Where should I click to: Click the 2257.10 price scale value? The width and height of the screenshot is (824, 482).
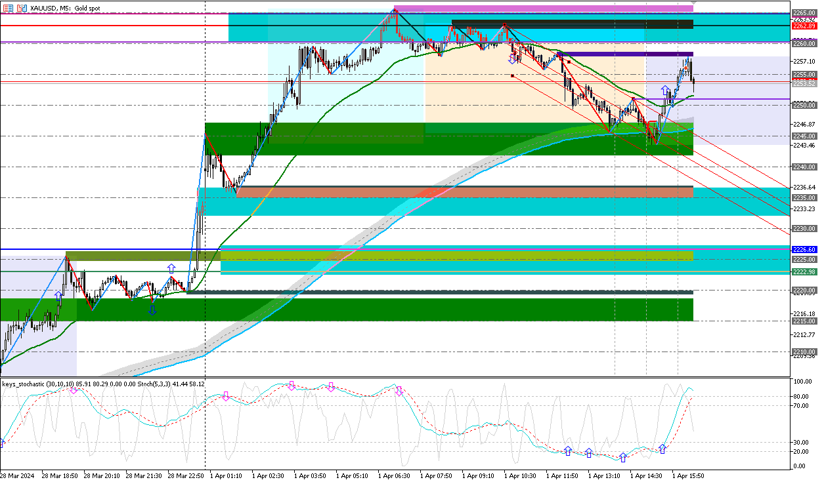pos(804,61)
